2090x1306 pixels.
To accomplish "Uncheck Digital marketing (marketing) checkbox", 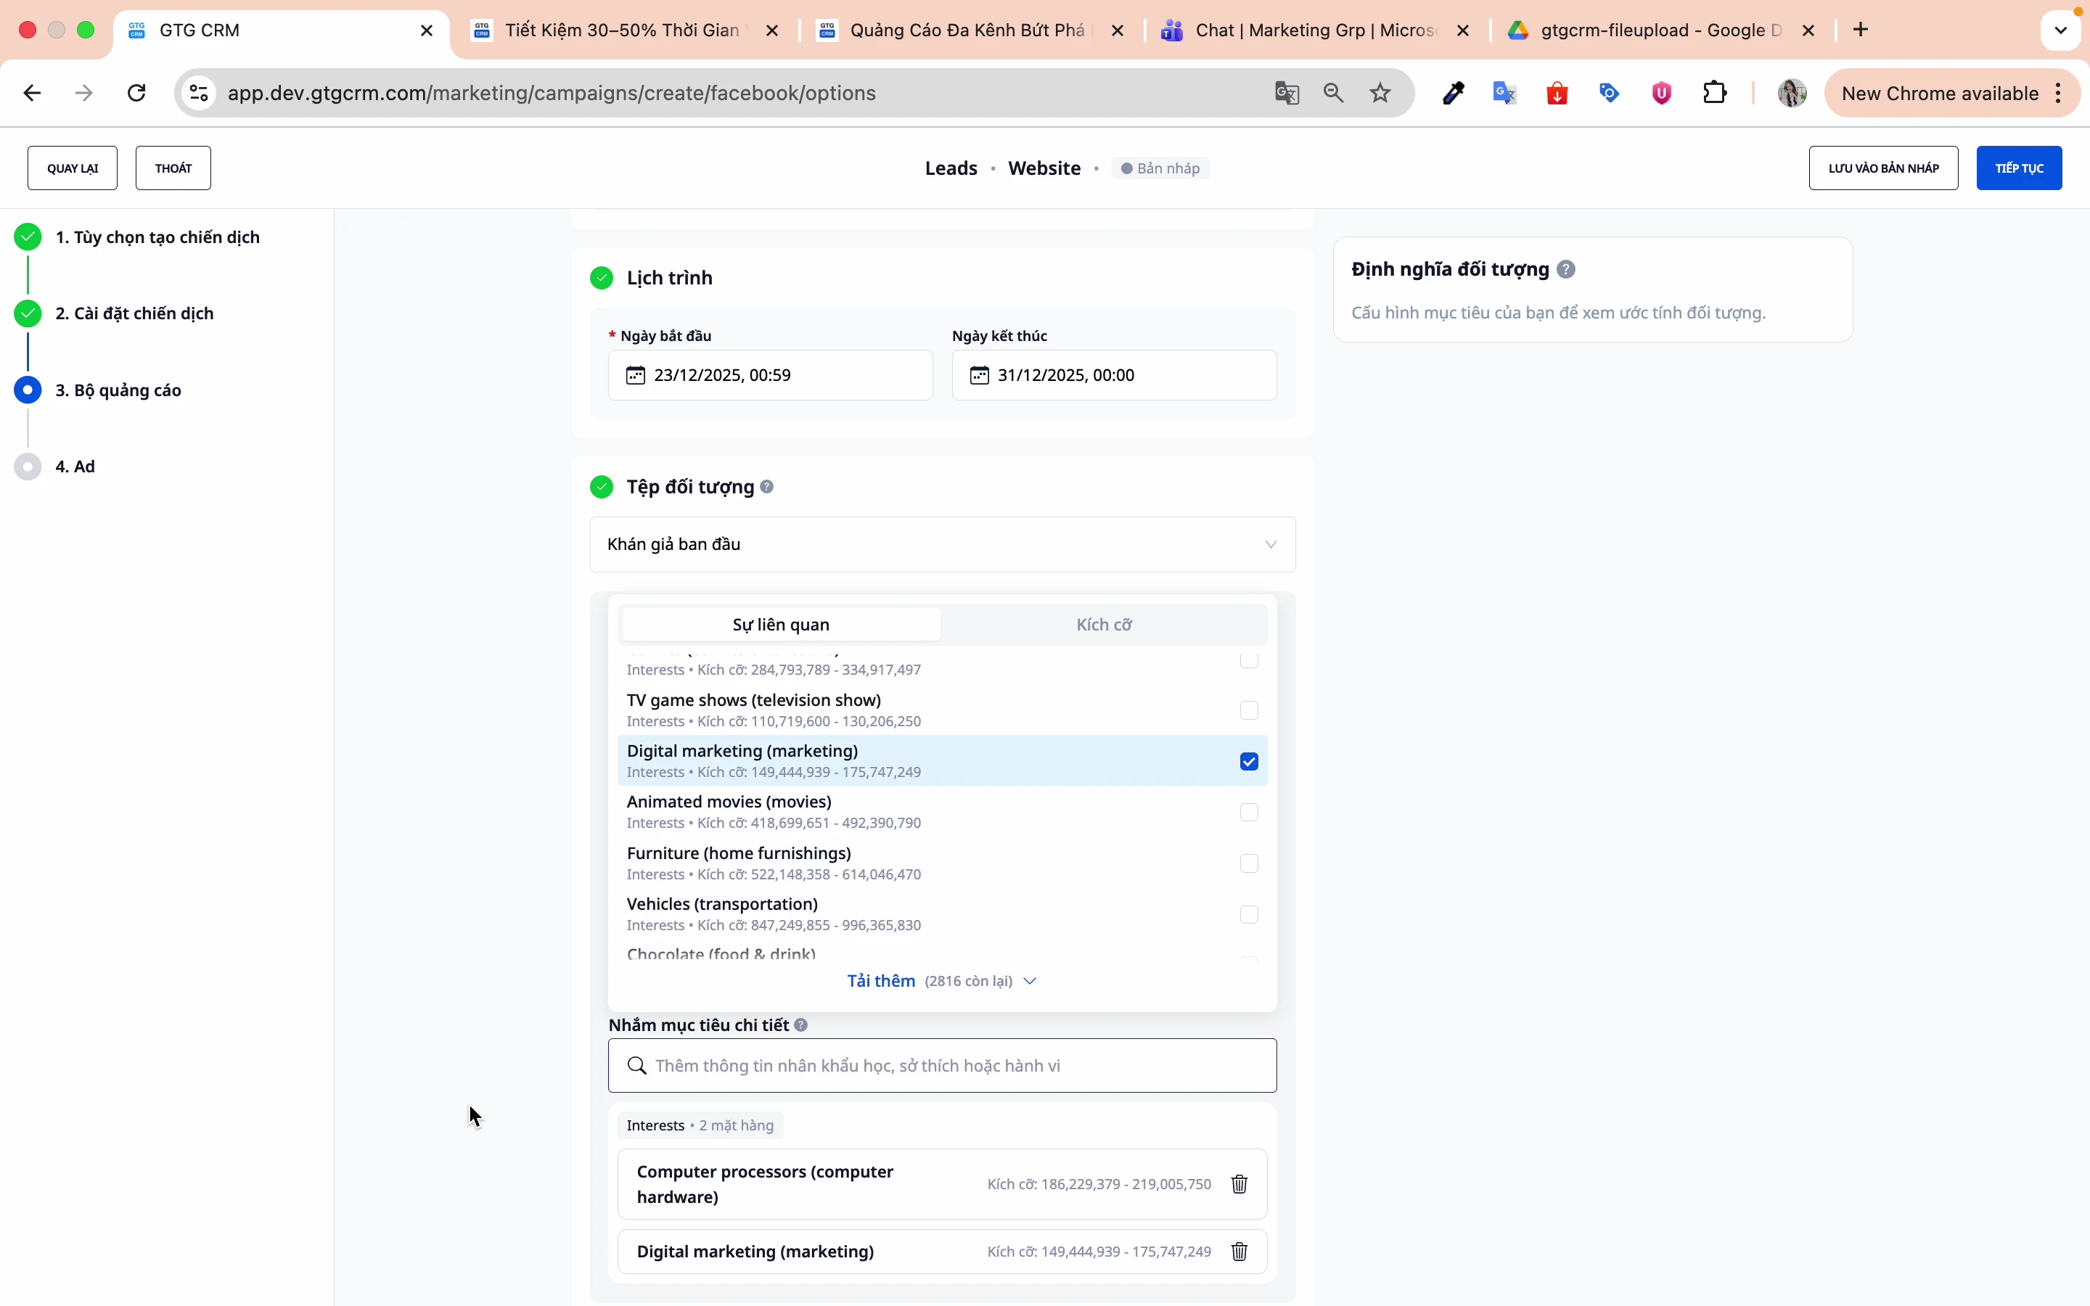I will [1249, 761].
